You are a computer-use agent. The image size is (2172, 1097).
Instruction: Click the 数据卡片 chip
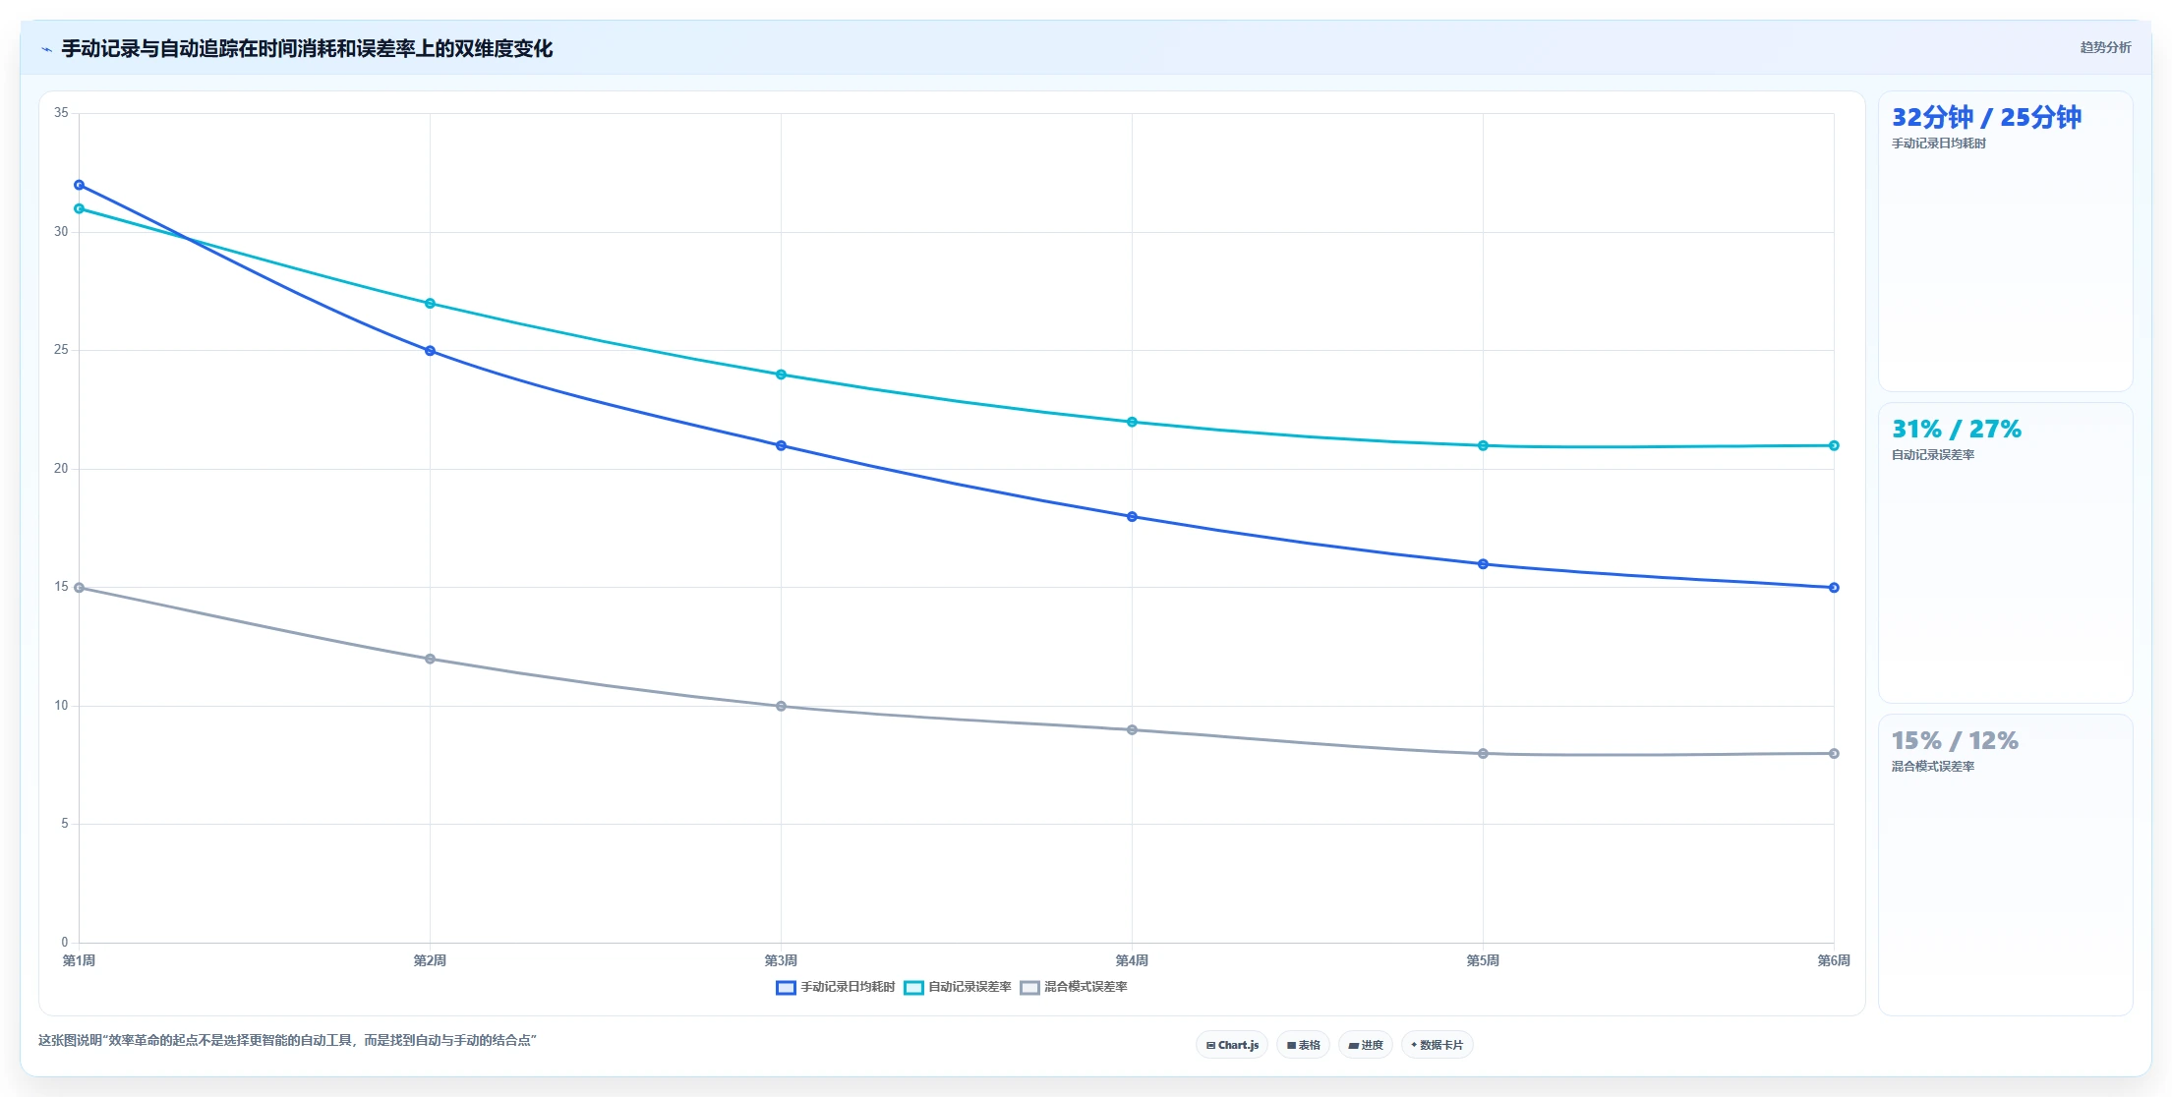point(1437,1045)
